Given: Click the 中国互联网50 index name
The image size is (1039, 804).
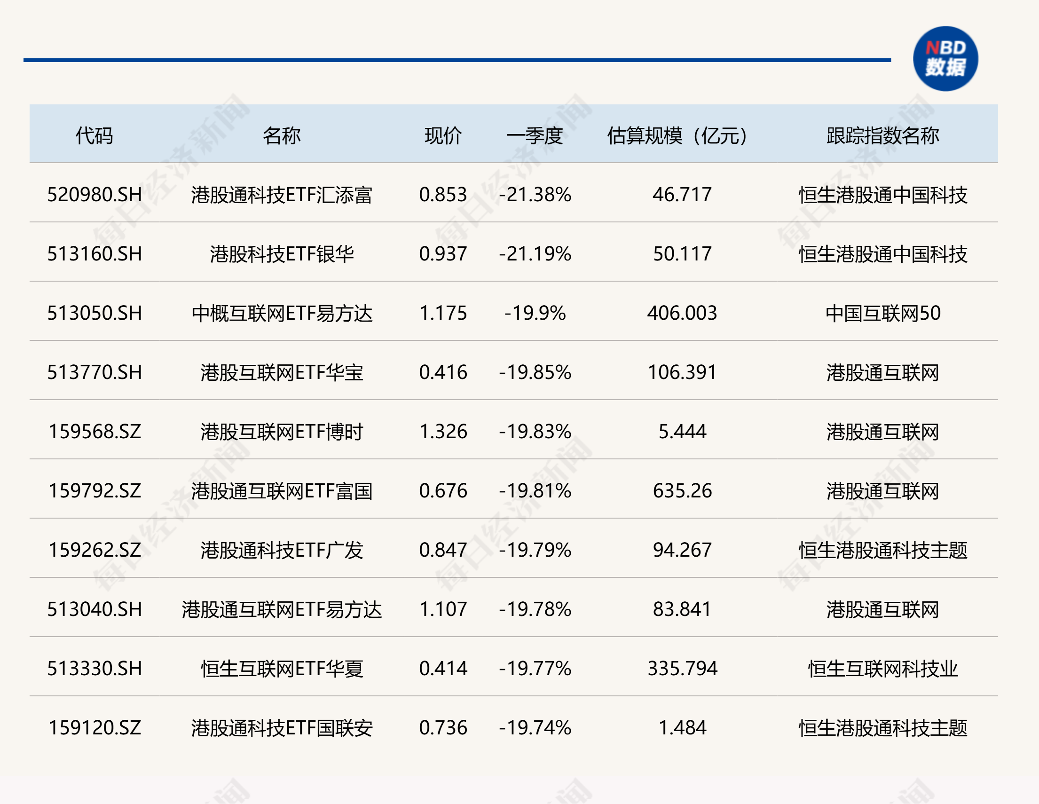Looking at the screenshot, I should (882, 313).
